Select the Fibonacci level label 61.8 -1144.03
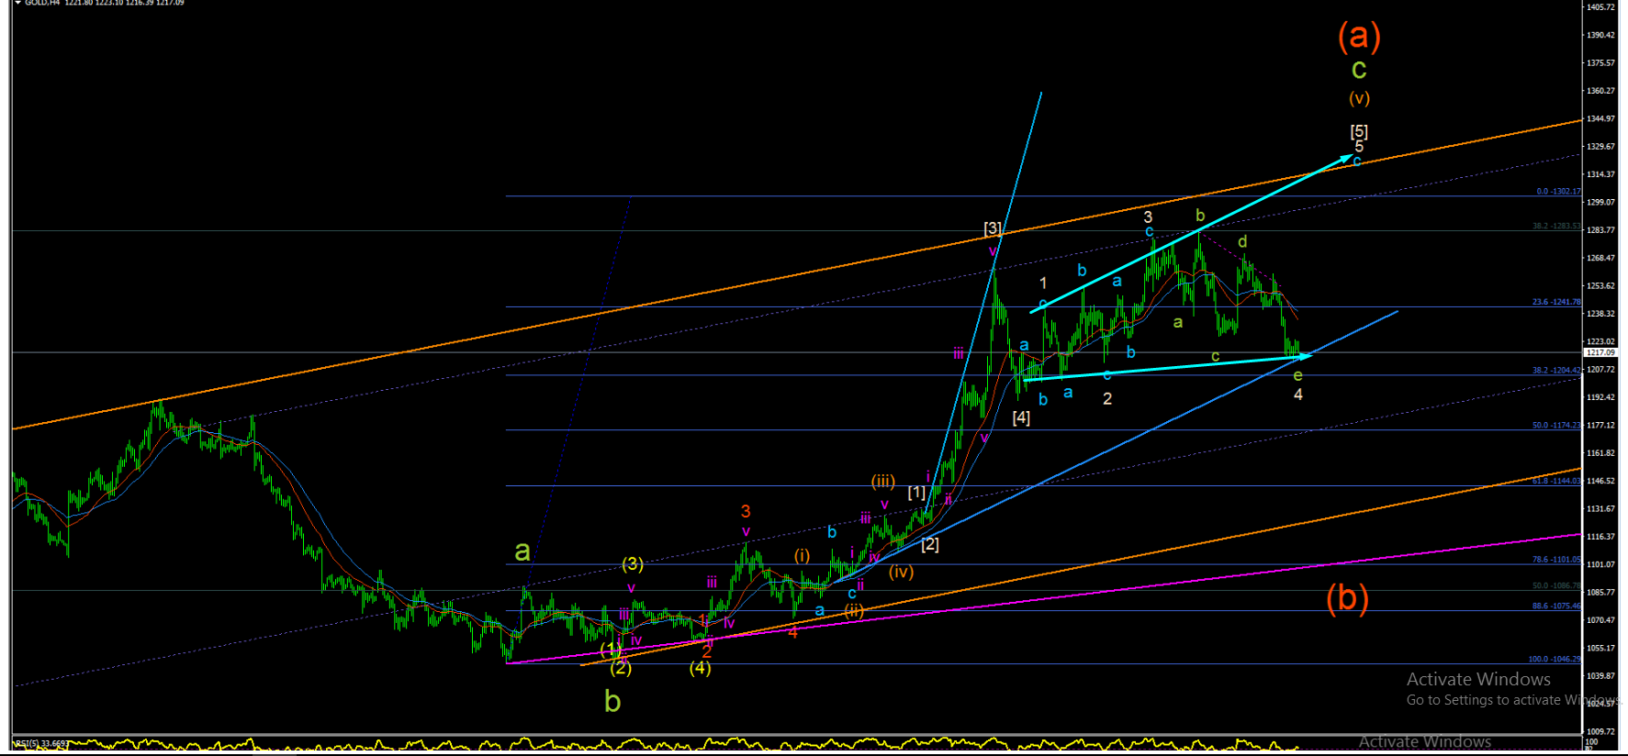 click(1556, 481)
